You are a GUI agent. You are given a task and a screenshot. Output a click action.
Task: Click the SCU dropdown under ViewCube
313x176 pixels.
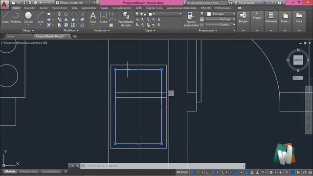pos(298,78)
